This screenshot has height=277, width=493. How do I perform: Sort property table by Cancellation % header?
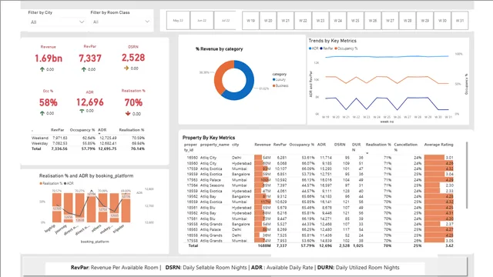[406, 147]
